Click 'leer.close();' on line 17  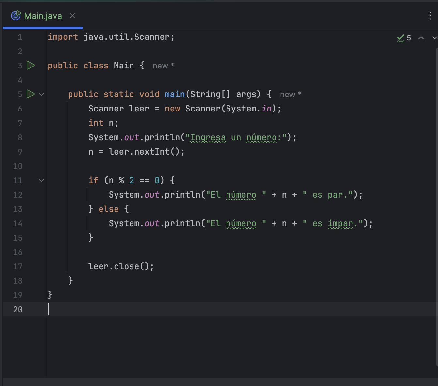pos(121,266)
